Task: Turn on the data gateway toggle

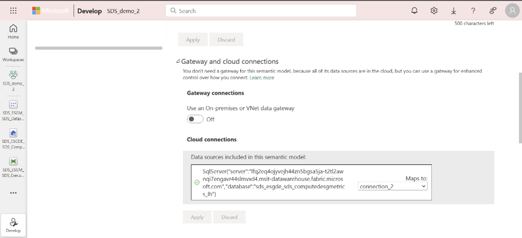Action: (x=195, y=119)
